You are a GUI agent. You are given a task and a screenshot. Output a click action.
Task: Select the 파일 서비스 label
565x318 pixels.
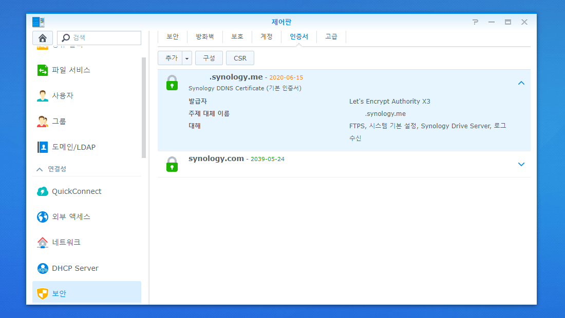coord(71,70)
